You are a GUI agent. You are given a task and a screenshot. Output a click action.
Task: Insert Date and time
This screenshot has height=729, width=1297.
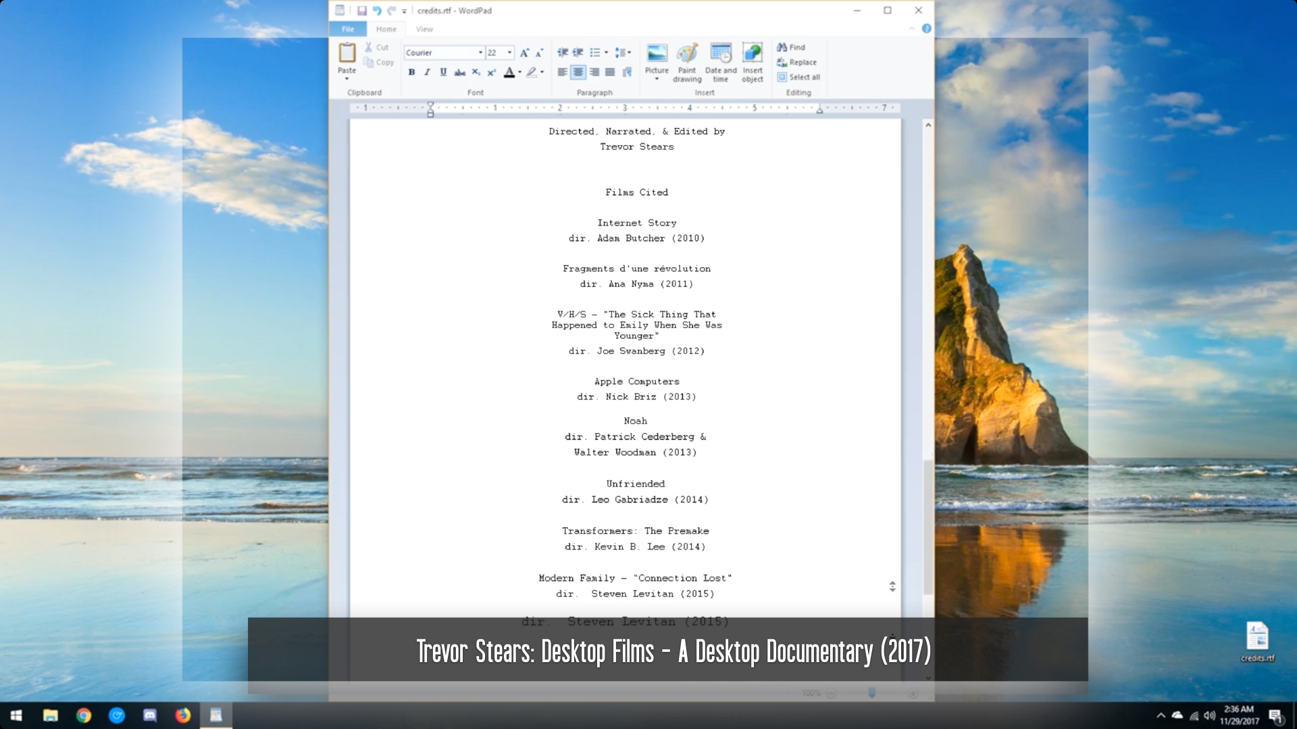click(721, 61)
